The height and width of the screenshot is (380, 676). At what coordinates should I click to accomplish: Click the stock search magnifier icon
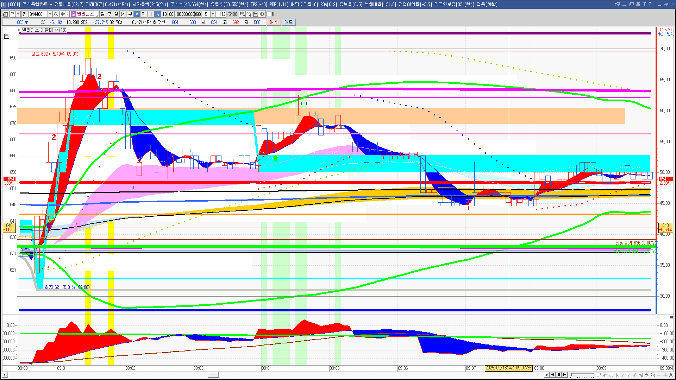coord(56,14)
